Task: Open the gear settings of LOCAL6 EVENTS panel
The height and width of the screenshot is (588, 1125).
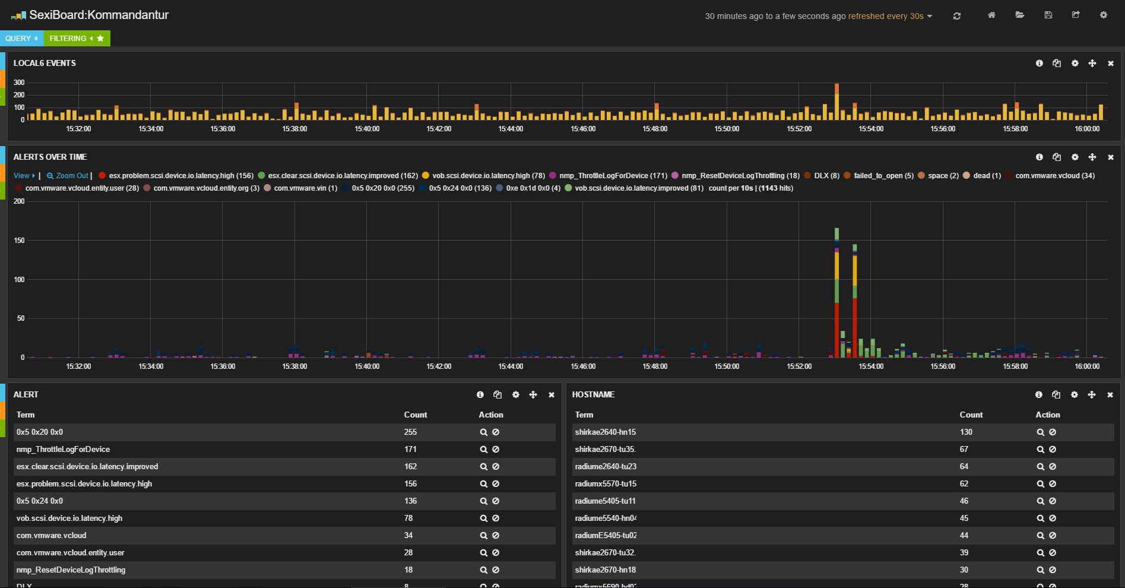Action: (x=1075, y=64)
